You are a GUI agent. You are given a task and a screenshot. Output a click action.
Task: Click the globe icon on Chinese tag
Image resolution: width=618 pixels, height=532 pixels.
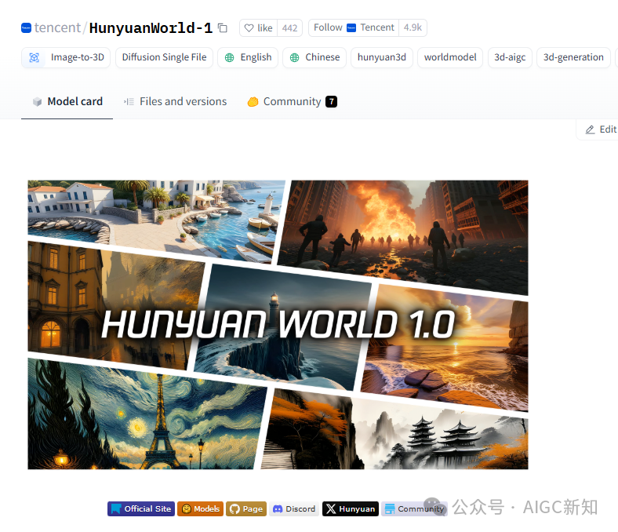click(x=294, y=57)
